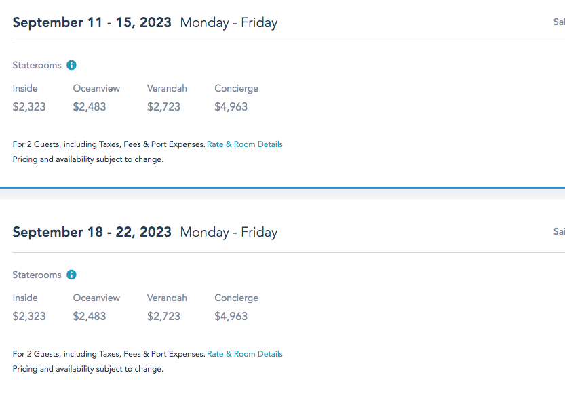Choose Verandah $2,723 price for September 18 - 22
Viewport: 565px width, 396px height.
coord(163,316)
